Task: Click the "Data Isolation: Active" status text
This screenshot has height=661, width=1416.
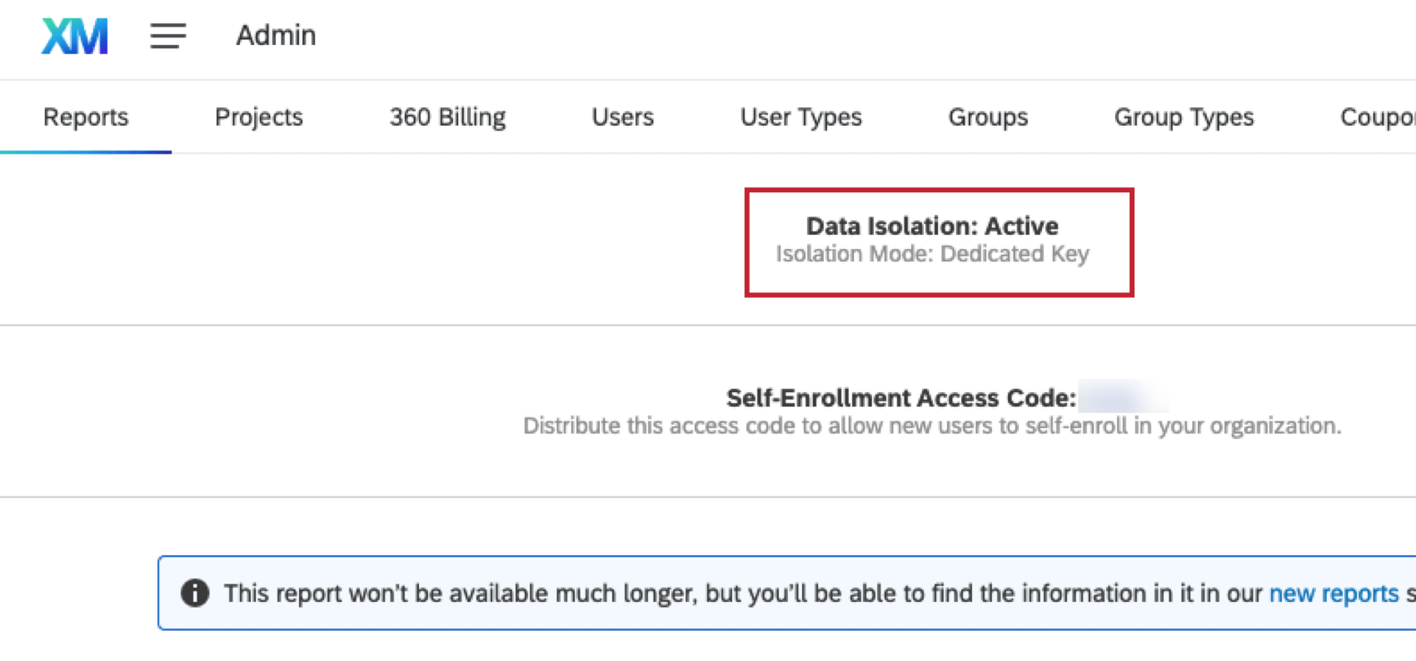Action: point(931,226)
